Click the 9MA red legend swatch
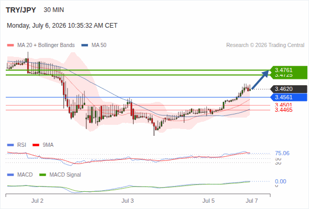This screenshot has width=309, height=209. click(x=36, y=145)
